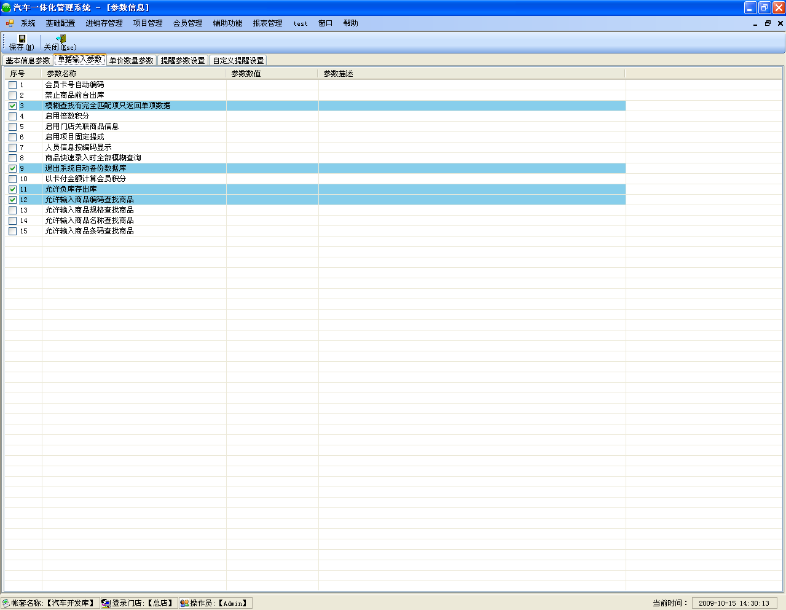Check row 2 禁止商品前台出库 checkbox

12,95
